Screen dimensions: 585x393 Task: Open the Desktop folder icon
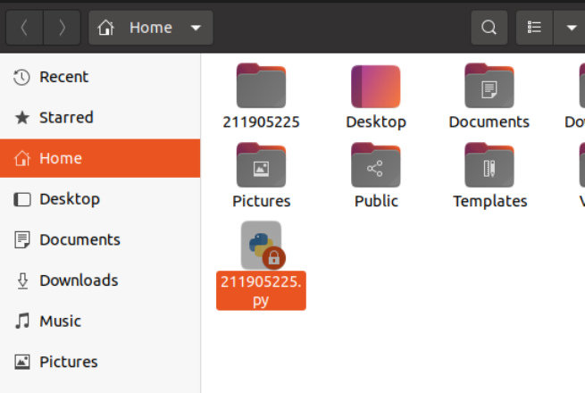[x=375, y=87]
